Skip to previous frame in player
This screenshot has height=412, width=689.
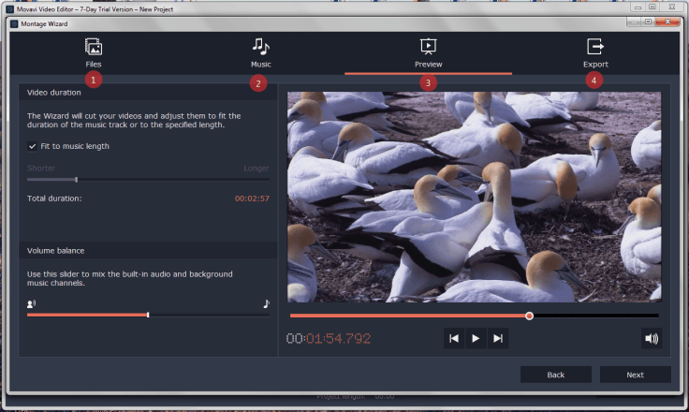(x=454, y=339)
